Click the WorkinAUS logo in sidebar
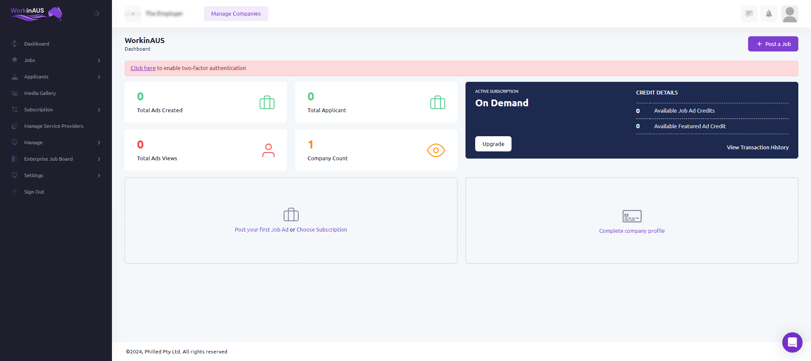This screenshot has height=361, width=811. tap(36, 13)
